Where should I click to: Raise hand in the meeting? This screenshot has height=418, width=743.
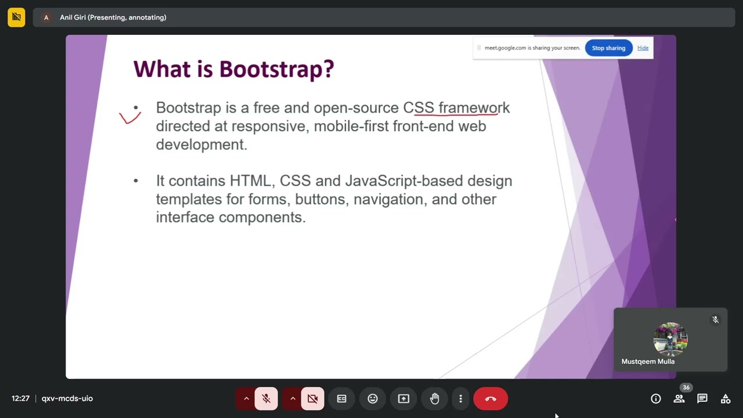click(x=434, y=399)
